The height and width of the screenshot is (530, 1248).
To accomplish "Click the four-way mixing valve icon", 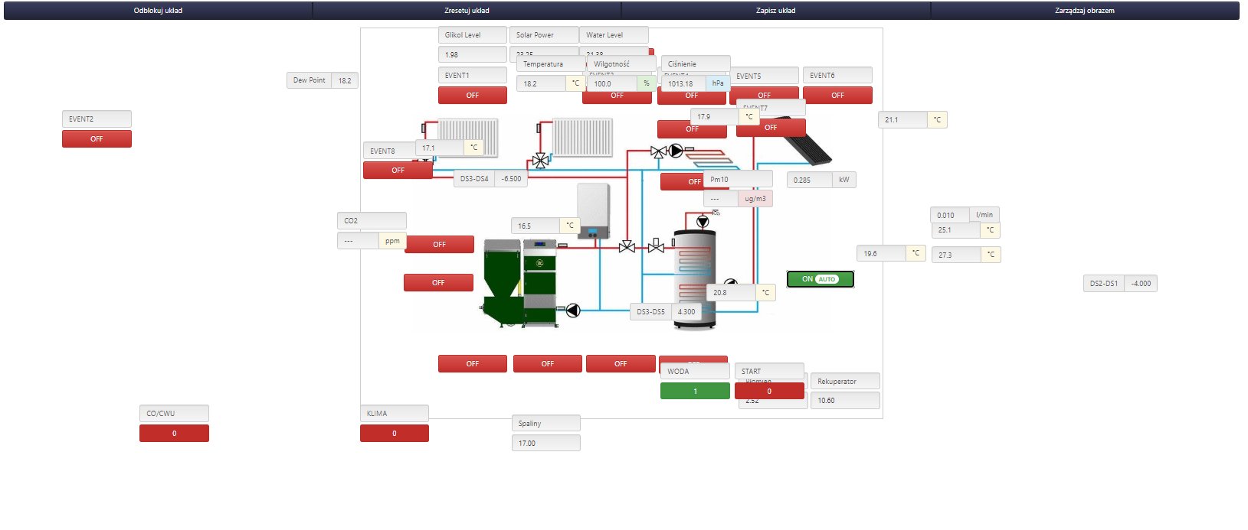I will pyautogui.click(x=540, y=161).
